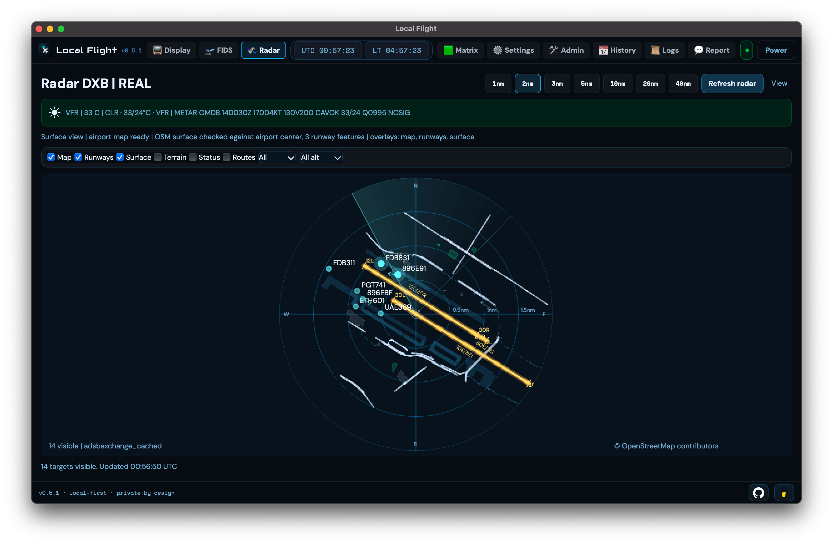Click the Radar DXB | REAL heading
The image size is (833, 545).
(x=96, y=84)
